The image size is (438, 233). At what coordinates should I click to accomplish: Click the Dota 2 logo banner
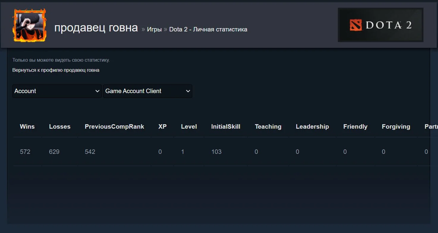point(380,25)
